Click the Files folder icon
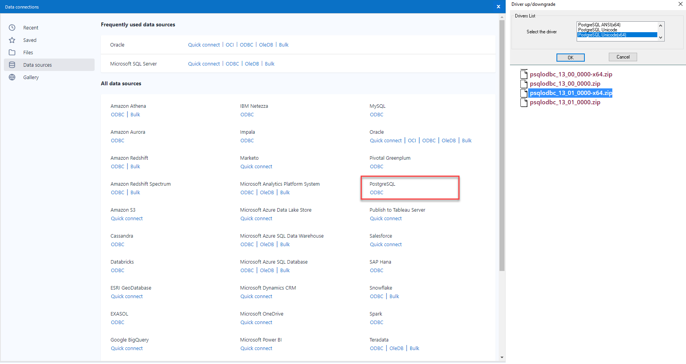The height and width of the screenshot is (364, 686). [12, 52]
